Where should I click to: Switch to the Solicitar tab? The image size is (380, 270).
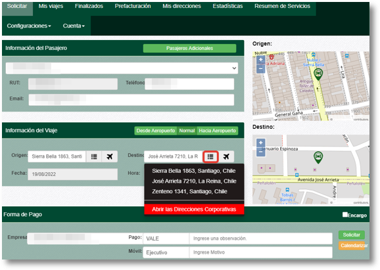(17, 7)
